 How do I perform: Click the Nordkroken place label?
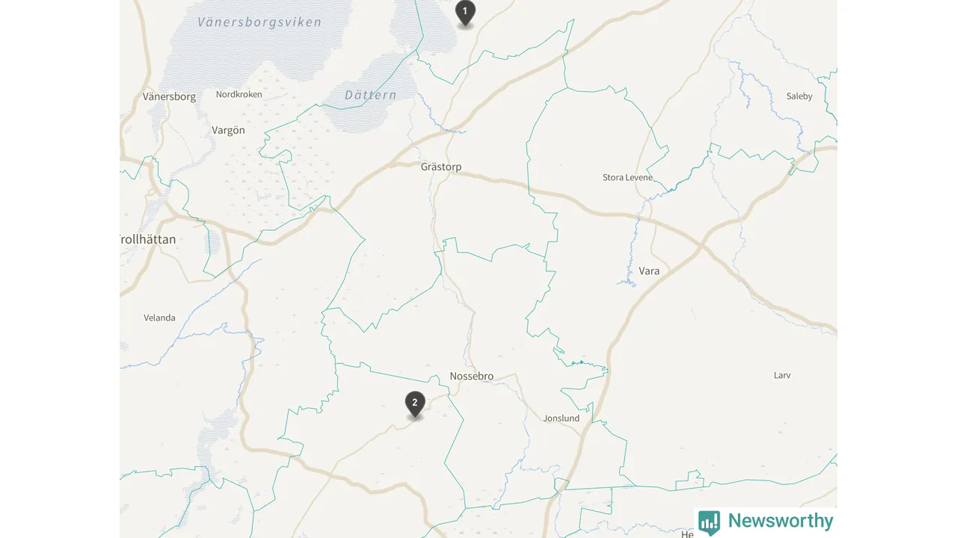[239, 94]
